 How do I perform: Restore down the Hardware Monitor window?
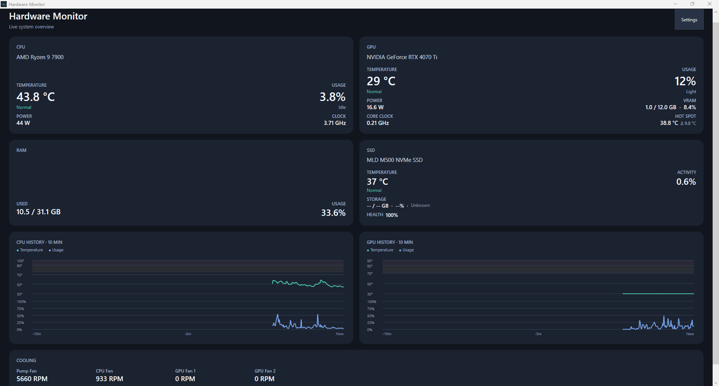tap(692, 4)
